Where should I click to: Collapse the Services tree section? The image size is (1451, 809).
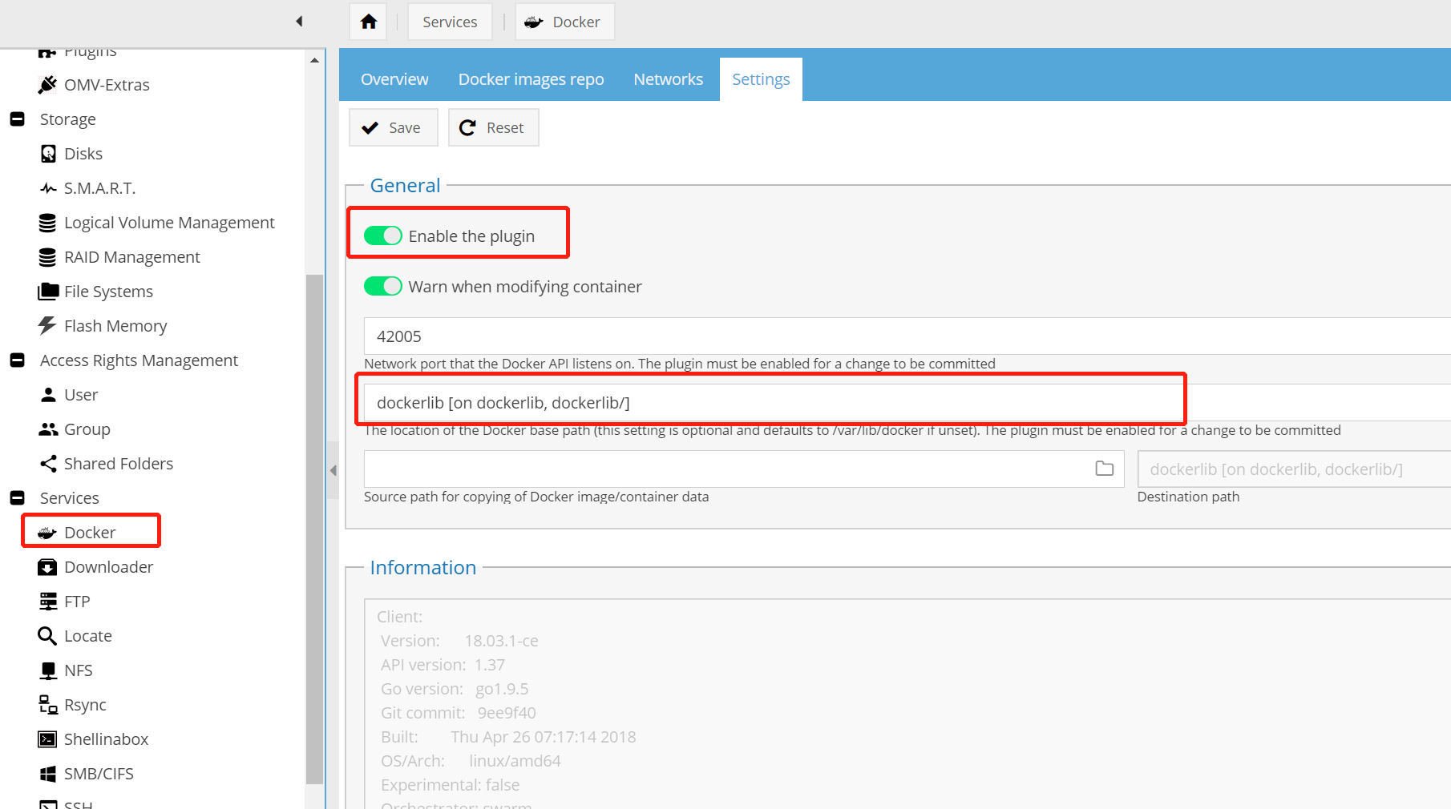click(17, 497)
